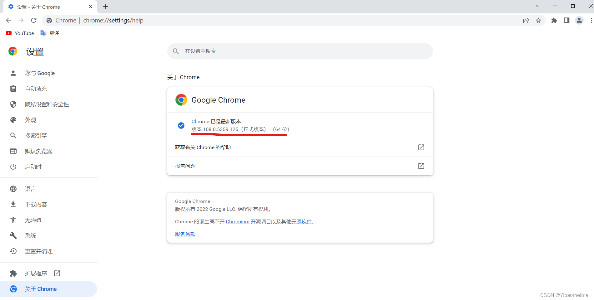Click the site info icon in the address bar
This screenshot has height=300, width=594.
pos(49,20)
